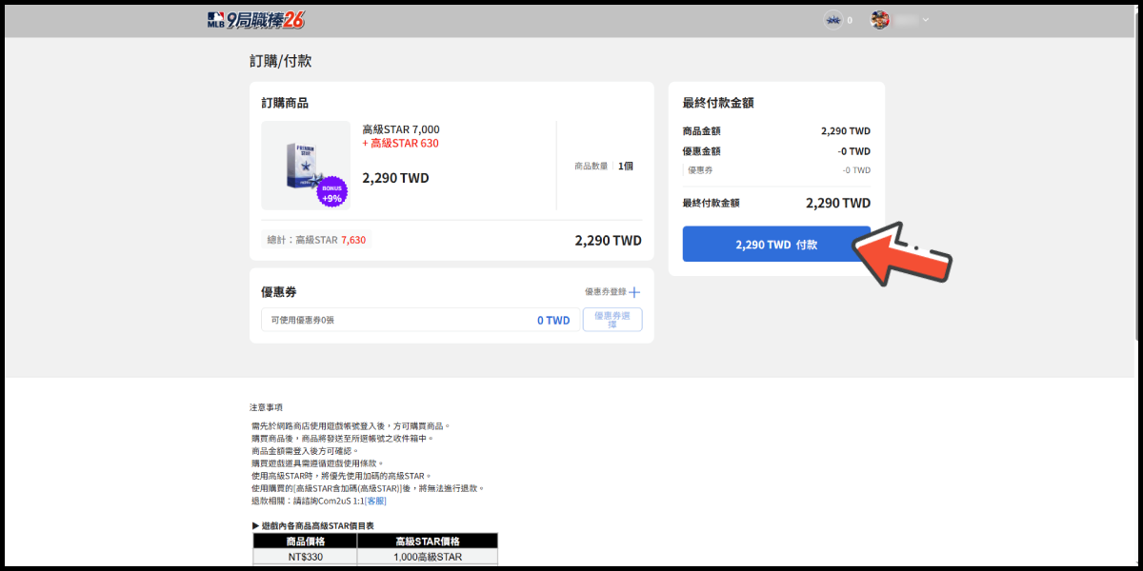1143x571 pixels.
Task: Click the plus icon beside 優惠券登錄
Action: click(x=634, y=292)
